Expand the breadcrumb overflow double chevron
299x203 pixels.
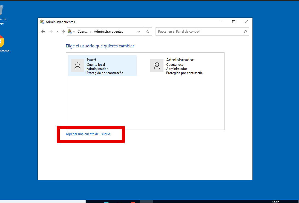tap(74, 32)
